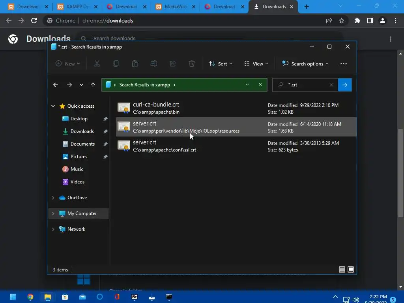
Task: Open notification center badge on taskbar
Action: coord(393,300)
